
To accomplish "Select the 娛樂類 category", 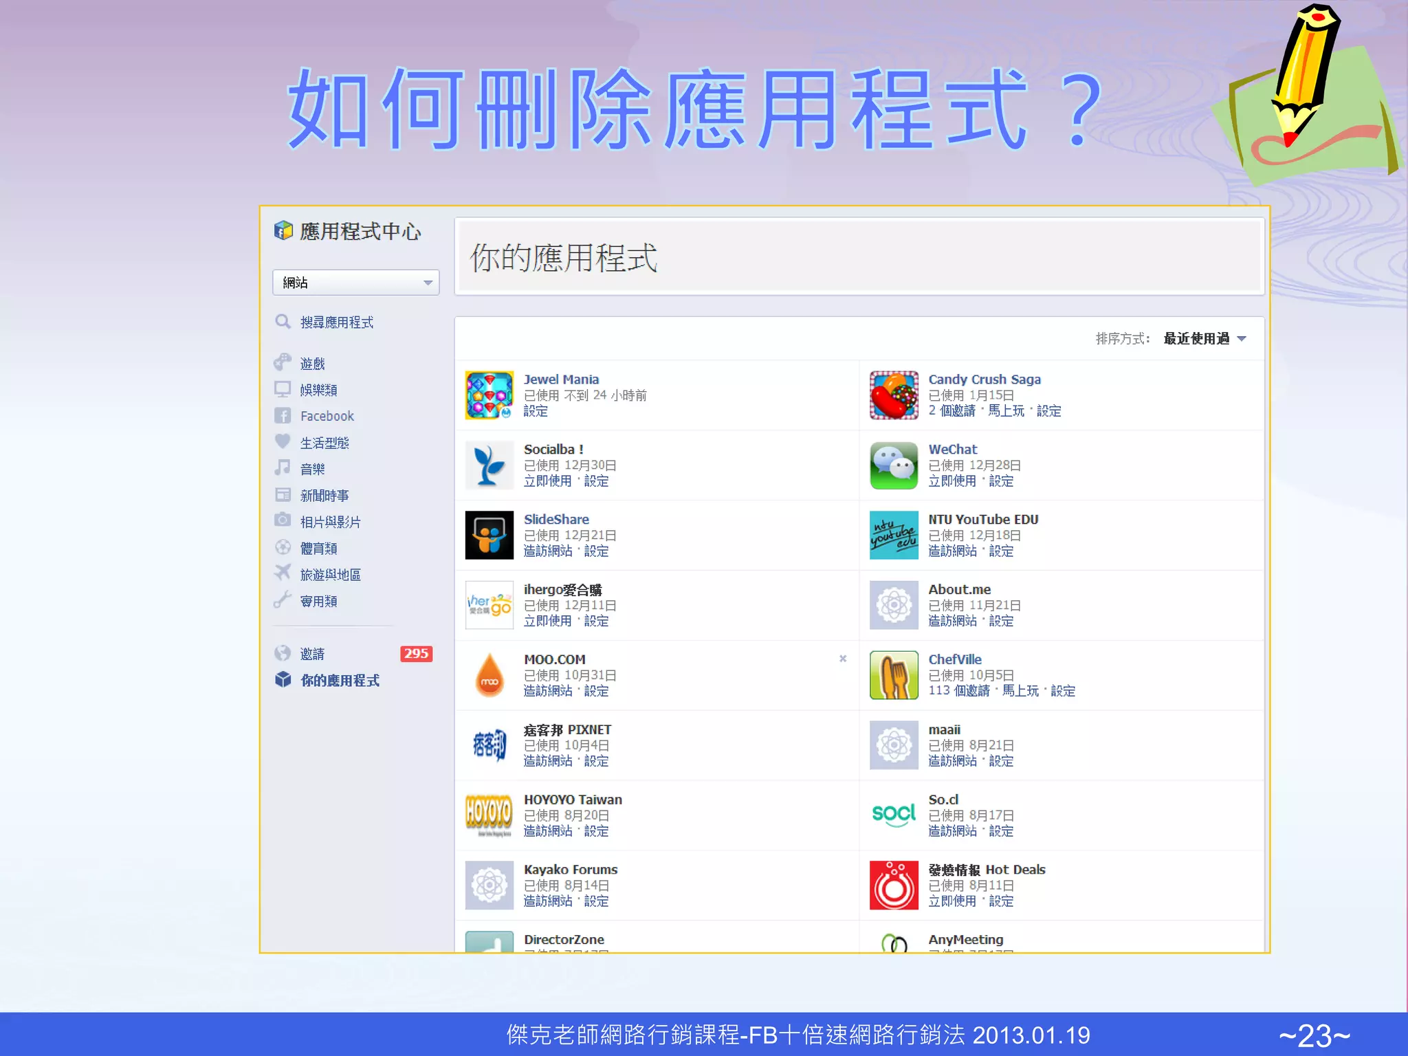I will click(319, 390).
